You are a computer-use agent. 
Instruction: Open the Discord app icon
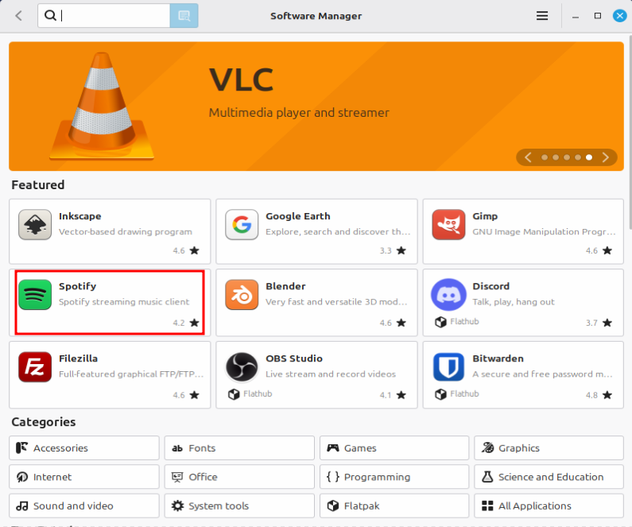[448, 295]
